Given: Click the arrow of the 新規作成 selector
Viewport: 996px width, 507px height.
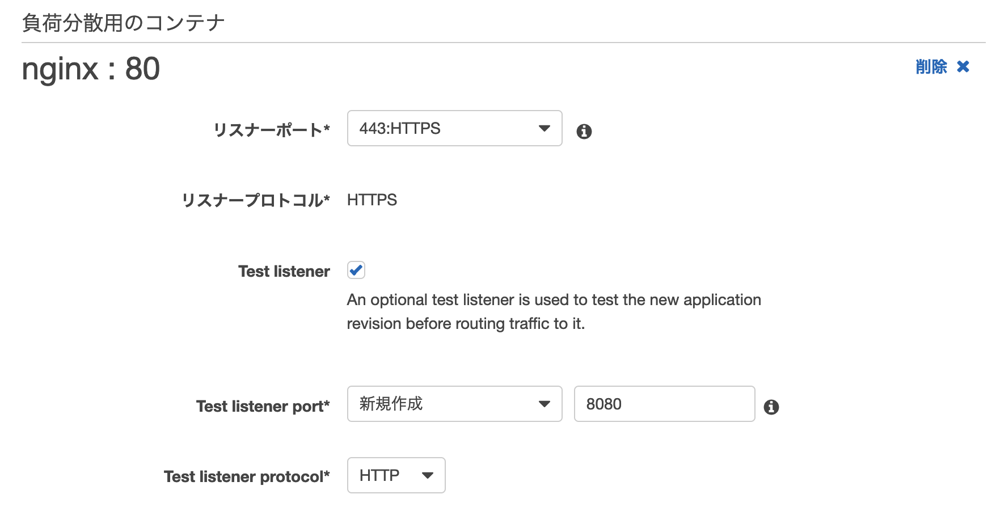Looking at the screenshot, I should pos(544,404).
